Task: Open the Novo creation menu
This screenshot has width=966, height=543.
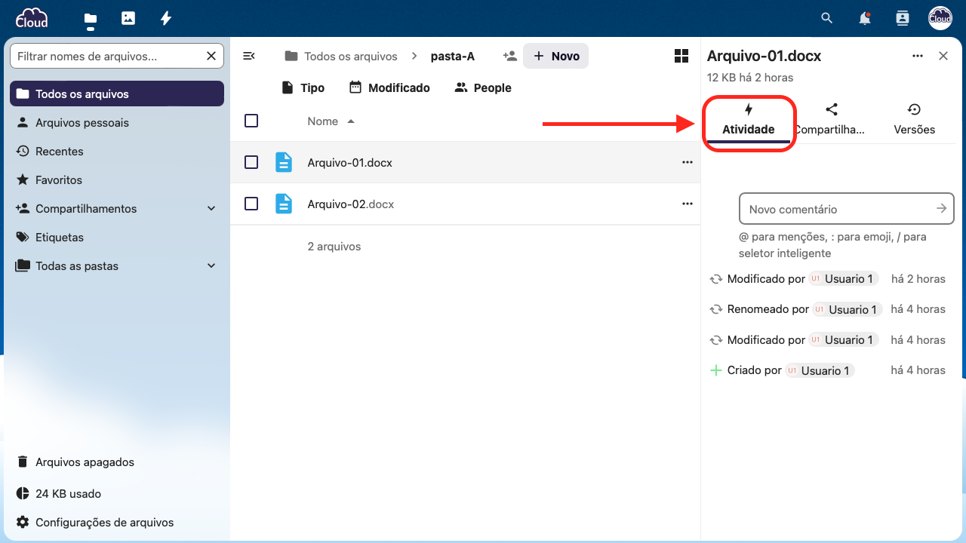Action: [x=556, y=56]
